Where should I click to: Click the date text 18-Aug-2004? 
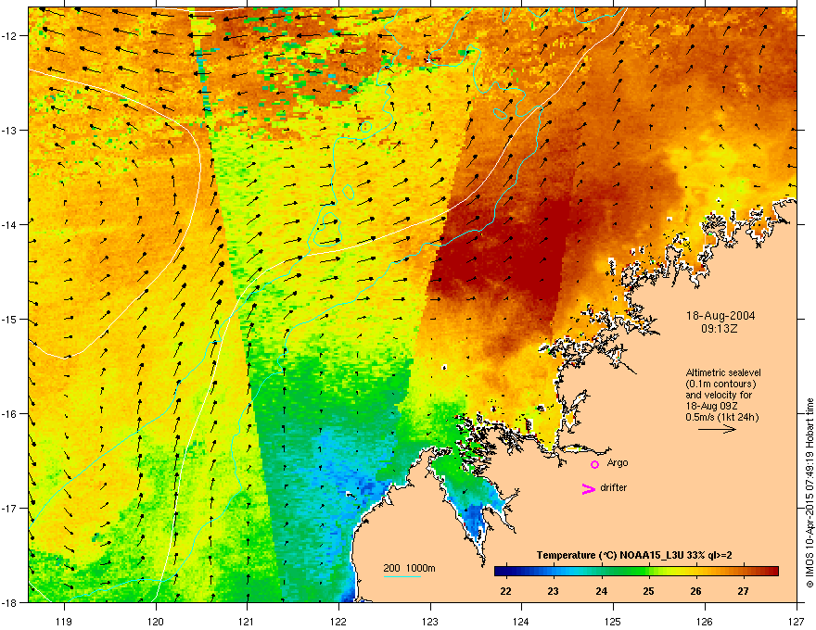(720, 316)
